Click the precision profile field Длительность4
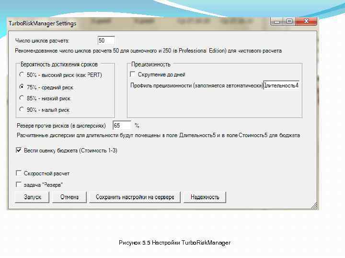The height and width of the screenshot is (258, 345). pos(281,86)
